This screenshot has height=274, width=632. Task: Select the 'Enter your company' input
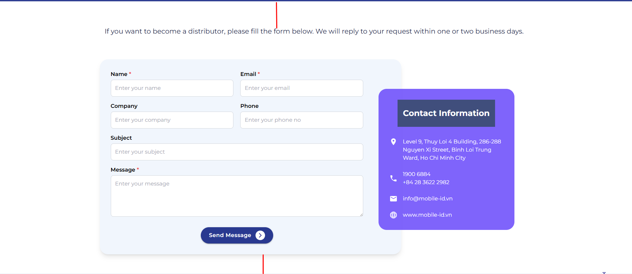pyautogui.click(x=172, y=120)
